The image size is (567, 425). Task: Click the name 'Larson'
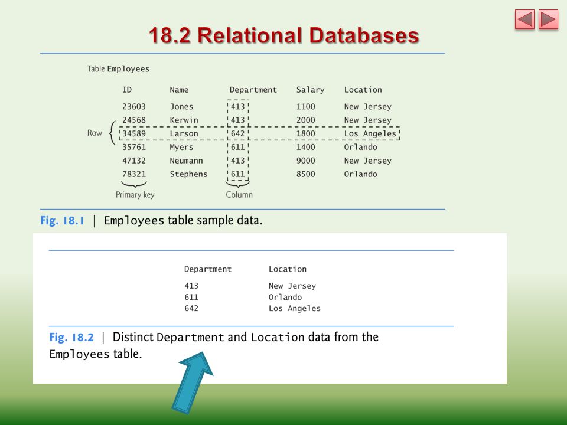(x=184, y=134)
